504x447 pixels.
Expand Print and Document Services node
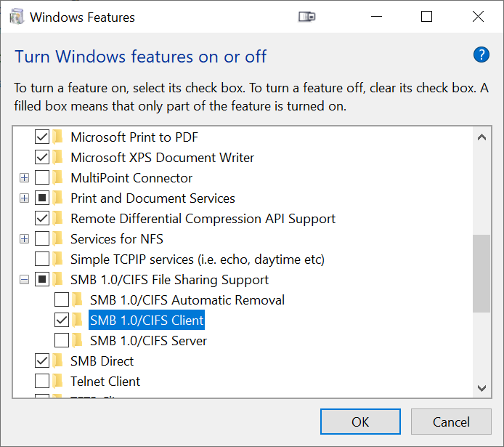click(24, 198)
